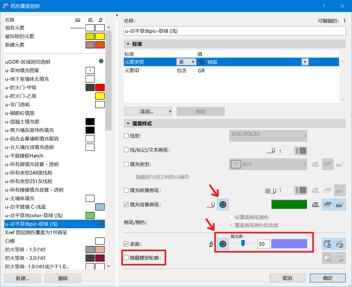Open the 实线 (SOLID) line type dropdown
Image resolution: width=352 pixels, height=287 pixels.
pos(268,136)
